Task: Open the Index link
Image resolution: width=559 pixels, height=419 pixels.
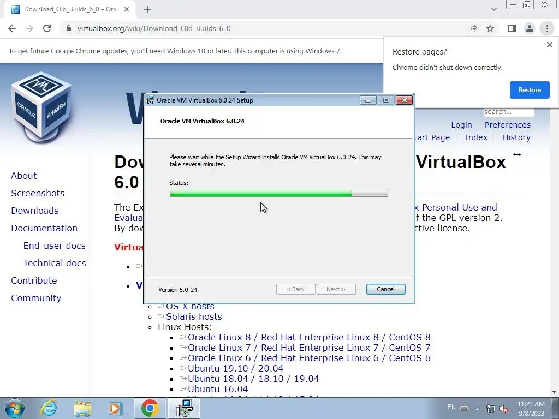Action: click(476, 137)
